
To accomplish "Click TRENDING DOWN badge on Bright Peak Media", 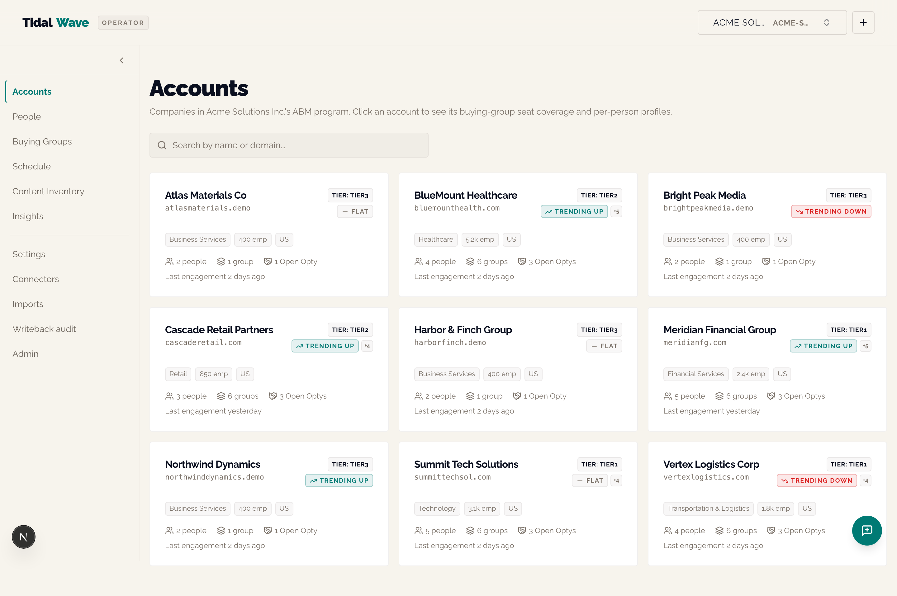I will 831,211.
